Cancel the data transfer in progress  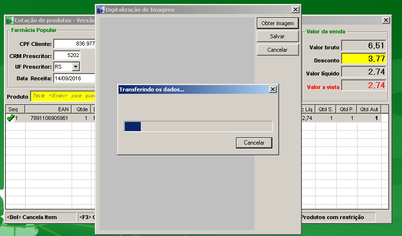[x=254, y=143]
